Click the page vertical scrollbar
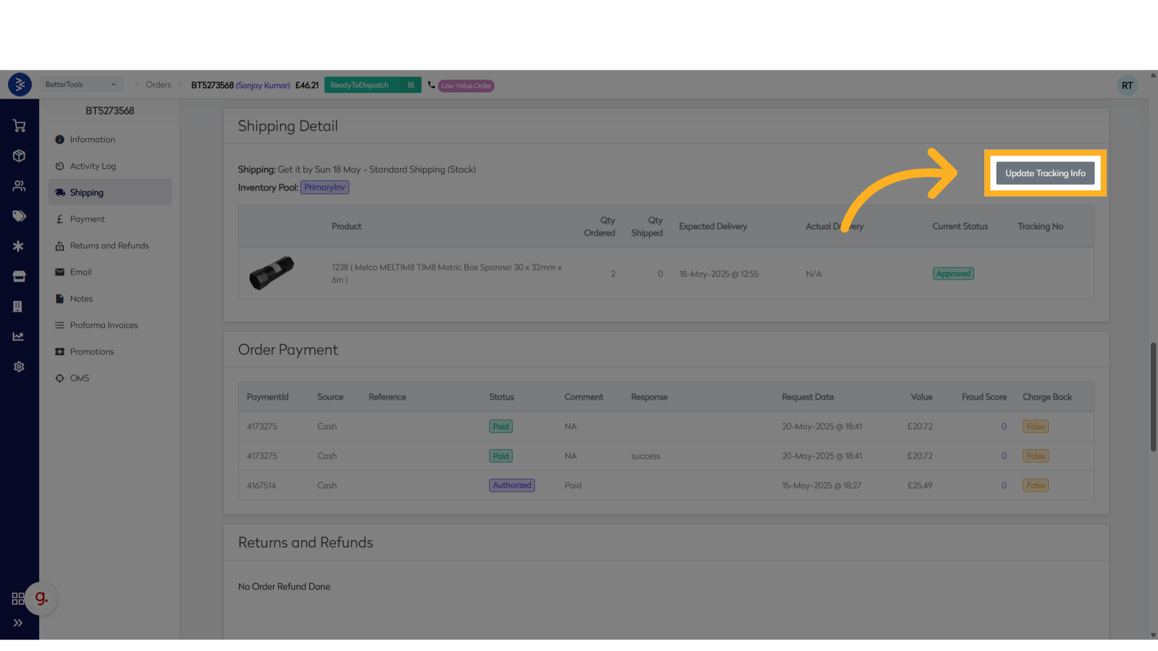 coord(1153,397)
